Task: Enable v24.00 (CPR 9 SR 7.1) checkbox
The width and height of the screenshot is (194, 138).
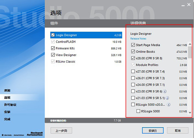Action: coord(133,85)
